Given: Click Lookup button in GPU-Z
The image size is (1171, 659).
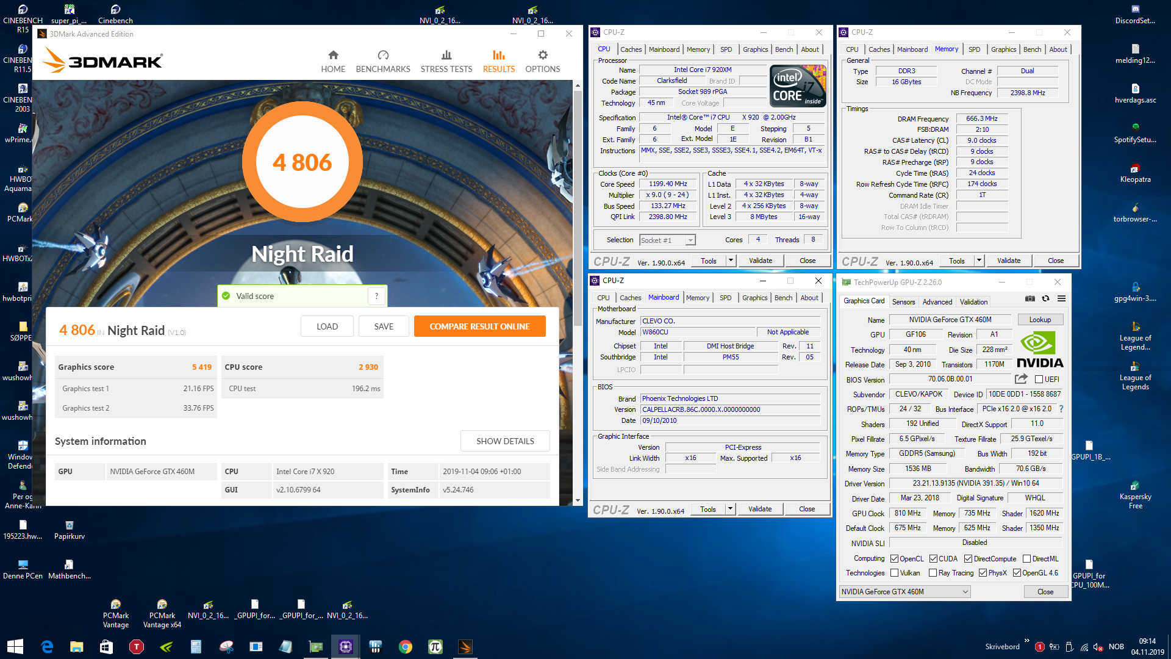Looking at the screenshot, I should tap(1040, 320).
